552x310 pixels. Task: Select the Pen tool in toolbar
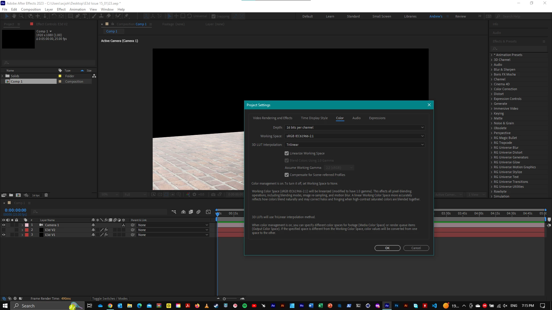tap(77, 16)
